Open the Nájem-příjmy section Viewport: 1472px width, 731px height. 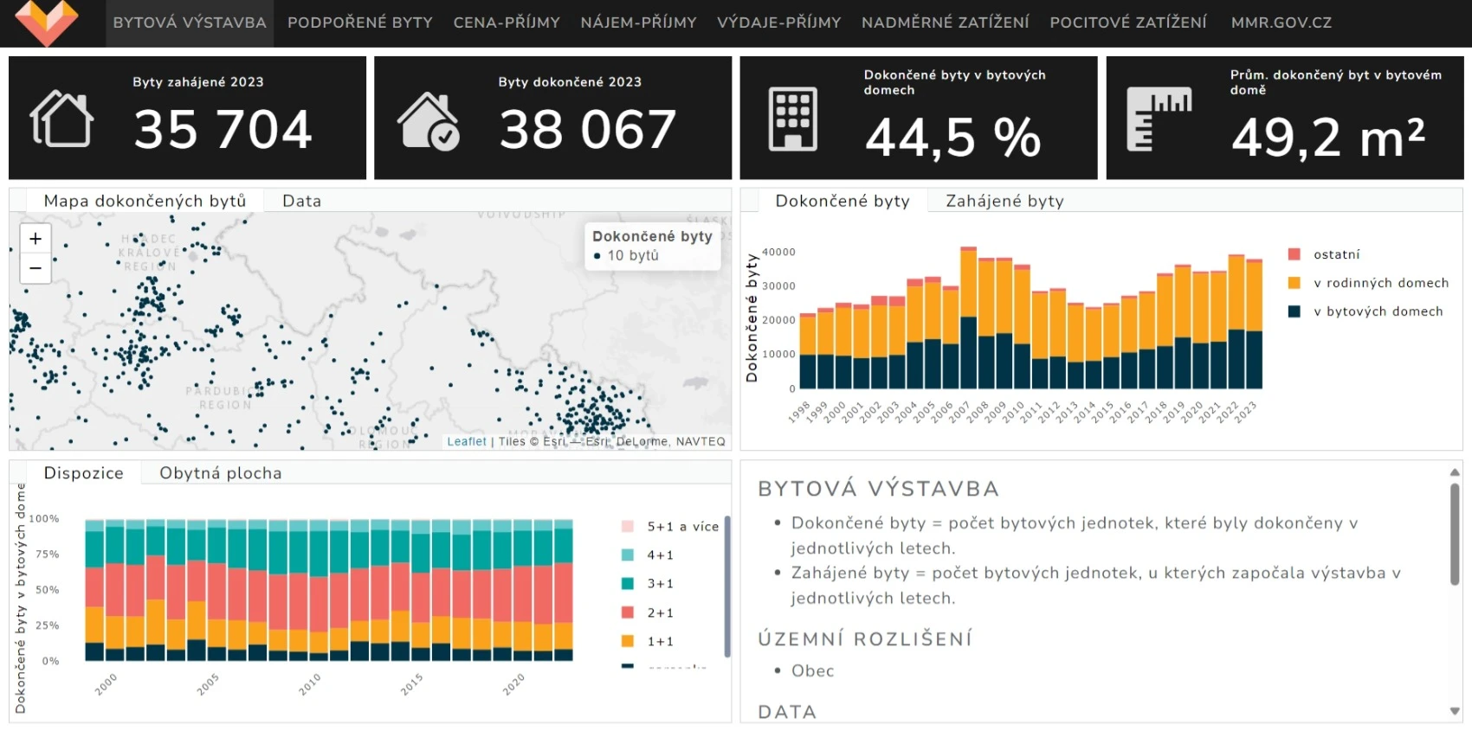pyautogui.click(x=638, y=22)
